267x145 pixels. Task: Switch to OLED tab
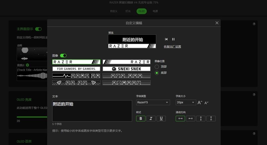pyautogui.click(x=142, y=11)
